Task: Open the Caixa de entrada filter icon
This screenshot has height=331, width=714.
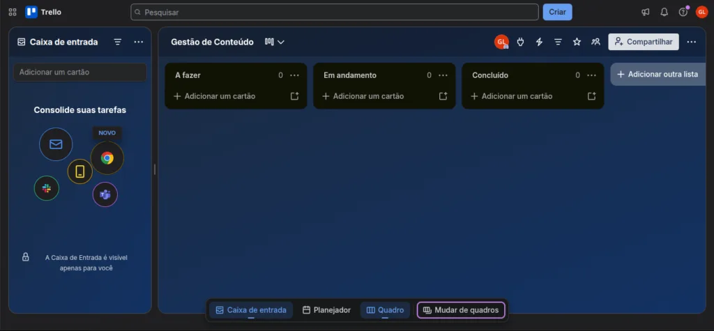Action: 117,42
